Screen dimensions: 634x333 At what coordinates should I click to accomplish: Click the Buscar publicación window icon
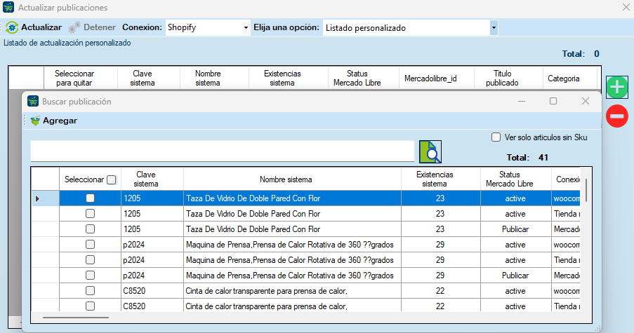tap(32, 101)
